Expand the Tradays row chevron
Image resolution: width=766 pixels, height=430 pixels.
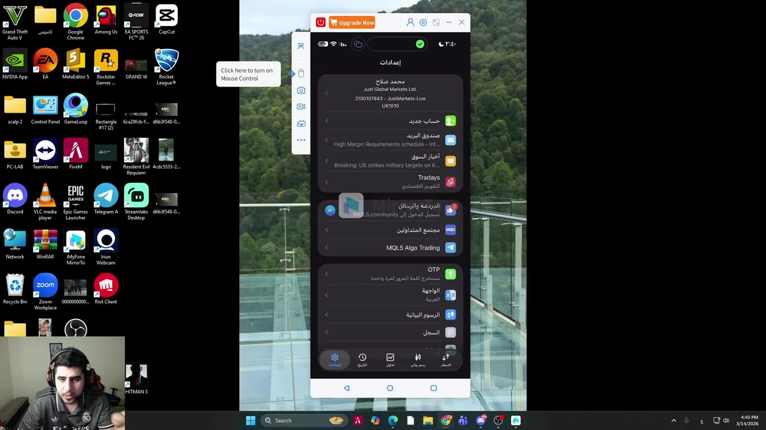point(327,182)
